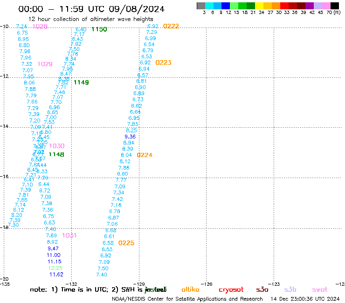Click the latitude axis label -18

[4, 227]
